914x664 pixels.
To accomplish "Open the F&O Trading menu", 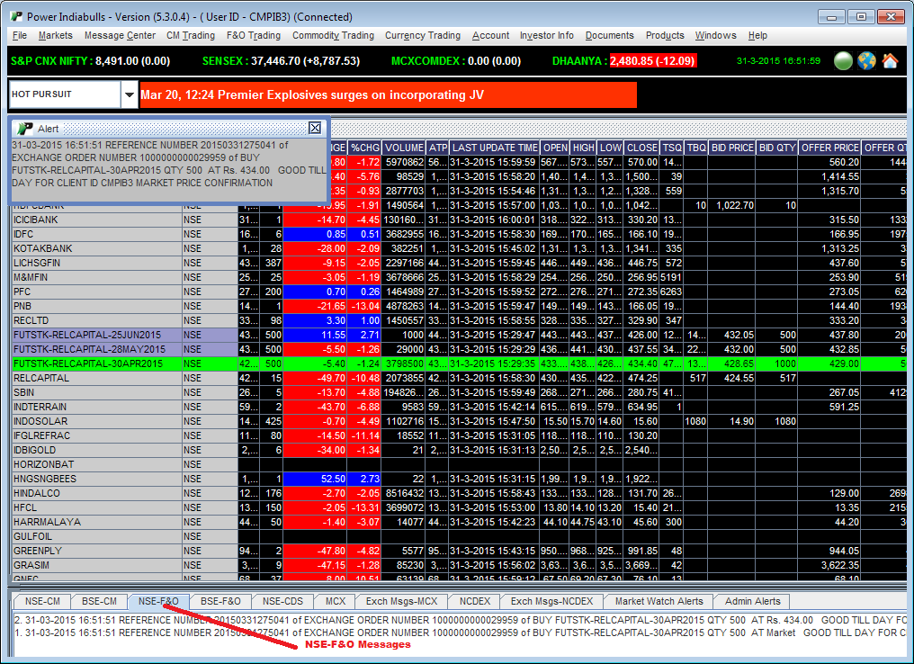I will coord(253,35).
